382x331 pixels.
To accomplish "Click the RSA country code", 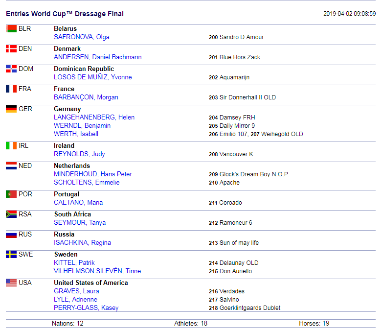I will point(25,214).
